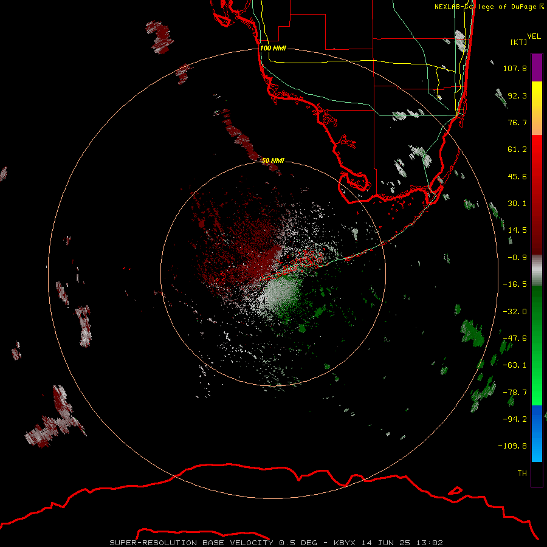Click the 45.6 velocity scale value
Screen dimensions: 547x547
pos(517,176)
